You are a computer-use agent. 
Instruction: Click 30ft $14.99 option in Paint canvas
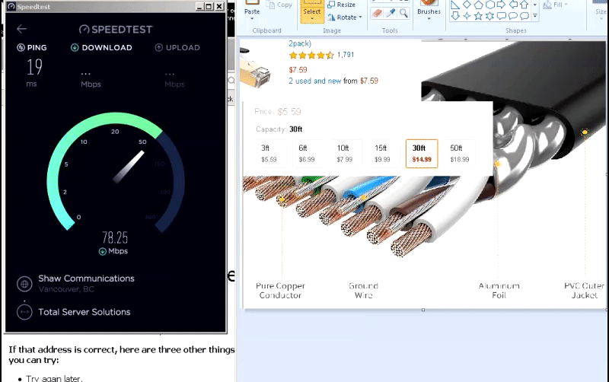tap(422, 154)
